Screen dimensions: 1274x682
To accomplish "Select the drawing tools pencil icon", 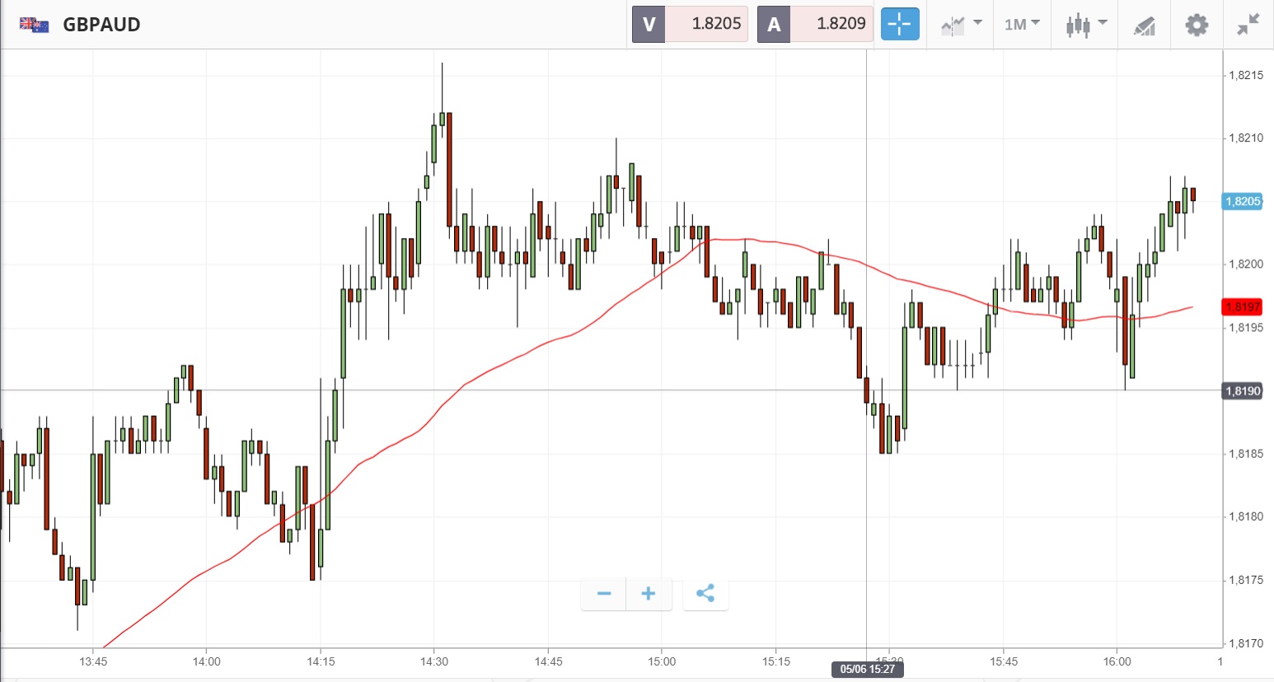I will coord(1144,26).
